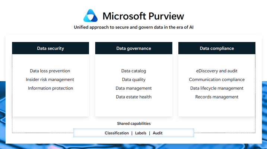Select the Data compliance header
Viewport: 267px width, 149px height.
click(217, 48)
